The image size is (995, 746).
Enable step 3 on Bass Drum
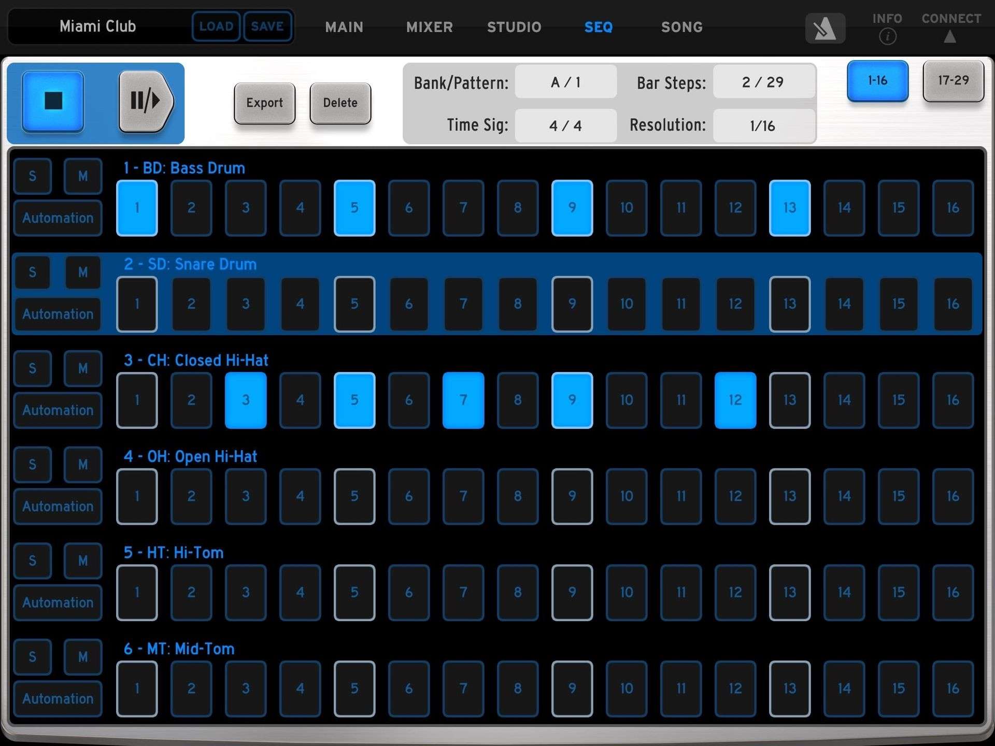pyautogui.click(x=246, y=208)
